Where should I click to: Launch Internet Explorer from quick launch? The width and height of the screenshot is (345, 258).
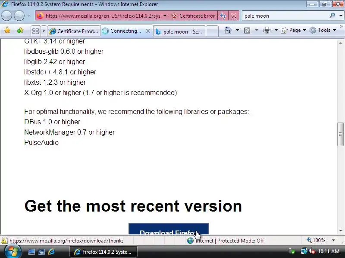[51, 252]
